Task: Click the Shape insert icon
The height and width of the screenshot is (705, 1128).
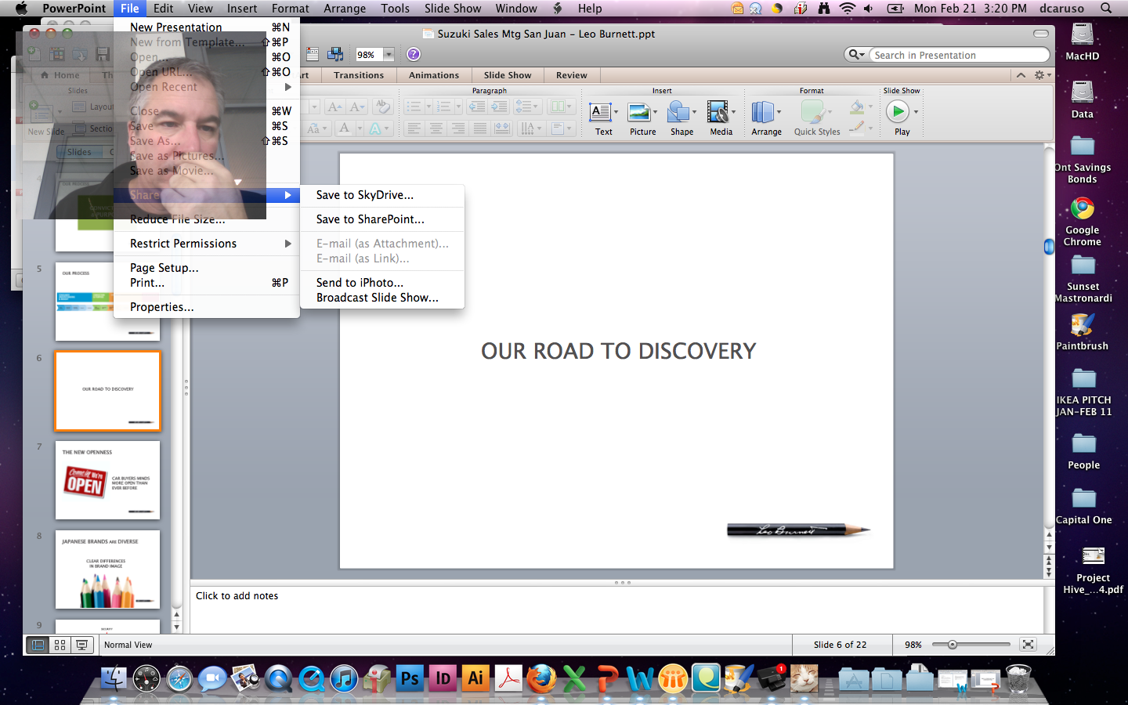Action: (x=679, y=114)
